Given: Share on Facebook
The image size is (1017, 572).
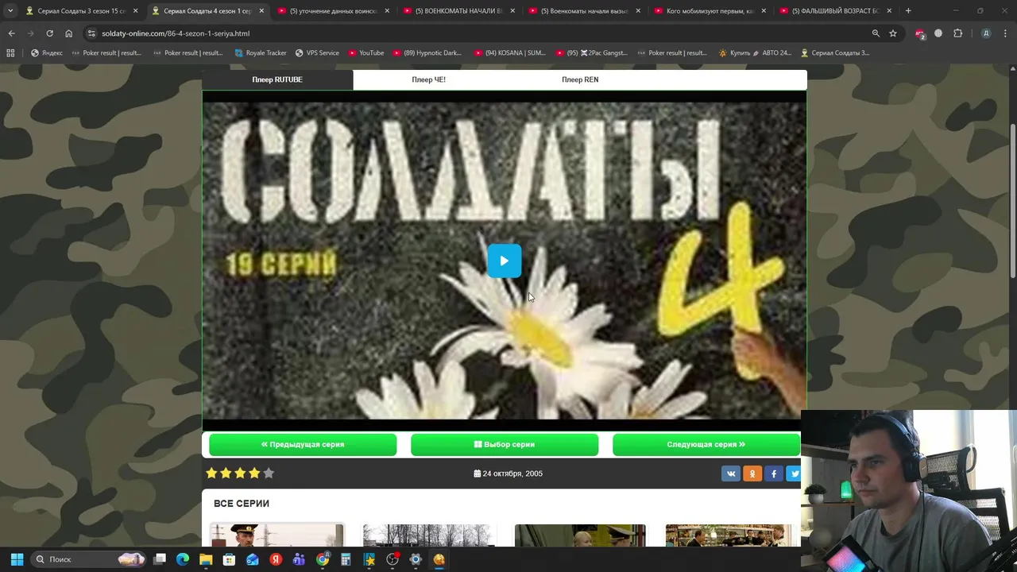Looking at the screenshot, I should (774, 473).
